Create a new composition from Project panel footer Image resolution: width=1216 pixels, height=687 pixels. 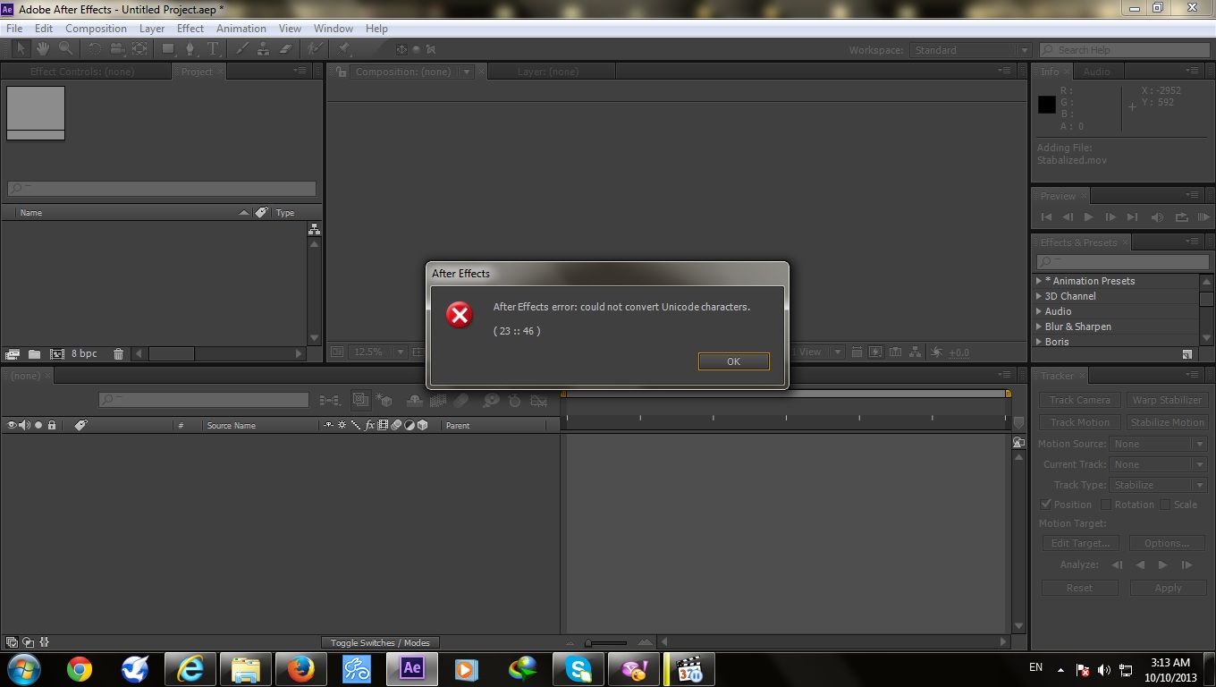pyautogui.click(x=57, y=354)
